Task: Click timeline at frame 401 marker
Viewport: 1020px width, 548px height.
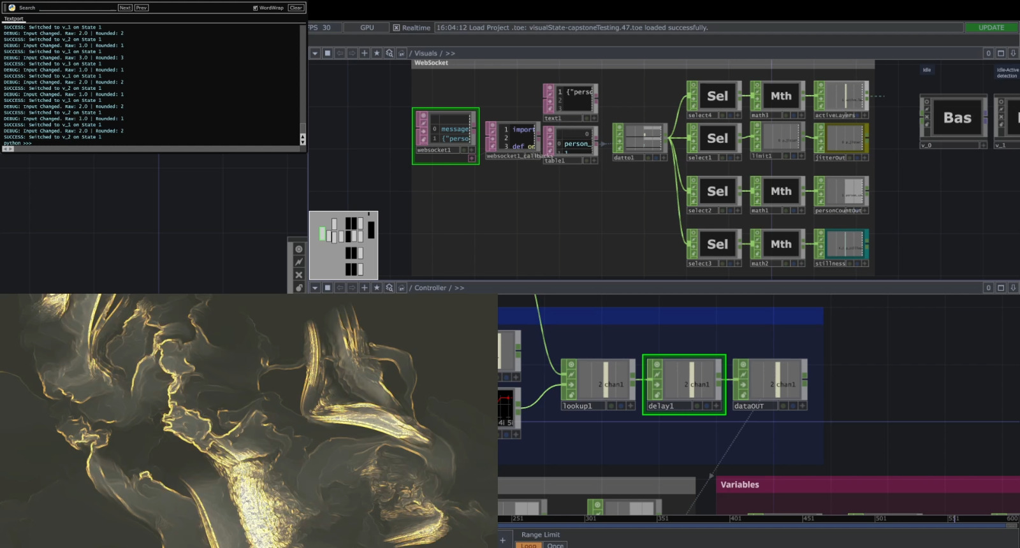Action: click(731, 519)
